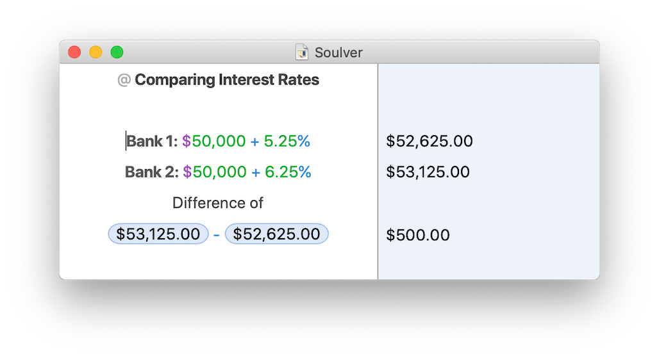Click the 5.25% percentage value
Screen dimensions: 659x358
(287, 142)
